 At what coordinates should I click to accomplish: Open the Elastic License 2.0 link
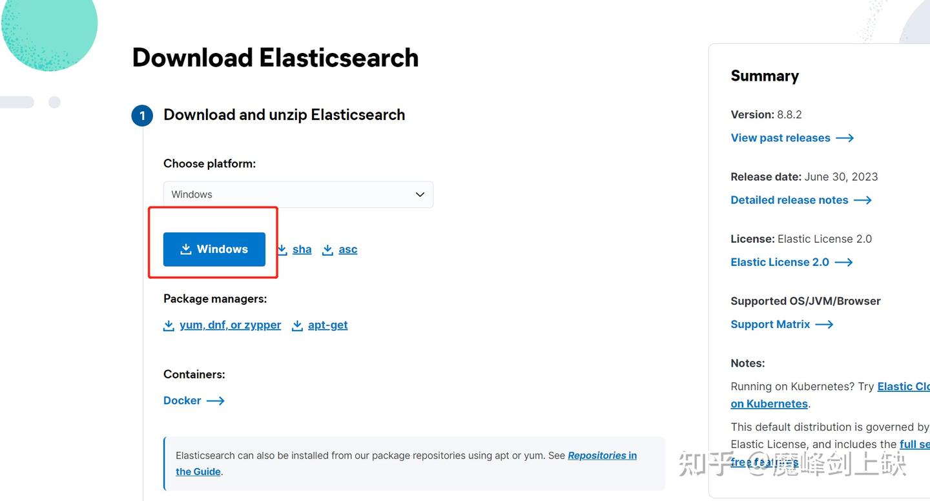(780, 262)
